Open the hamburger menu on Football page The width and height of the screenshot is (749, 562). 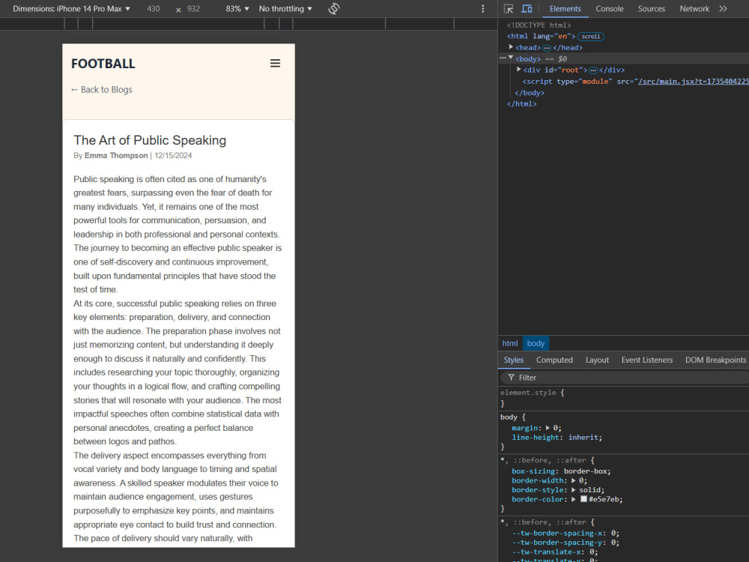(x=275, y=63)
